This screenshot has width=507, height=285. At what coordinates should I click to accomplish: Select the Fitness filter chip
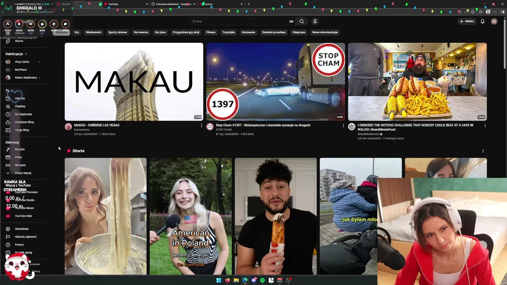click(211, 32)
